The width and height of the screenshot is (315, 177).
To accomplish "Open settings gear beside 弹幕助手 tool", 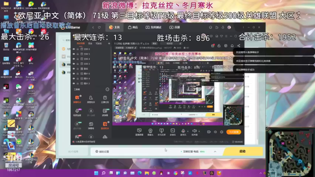I will click(x=81, y=96).
